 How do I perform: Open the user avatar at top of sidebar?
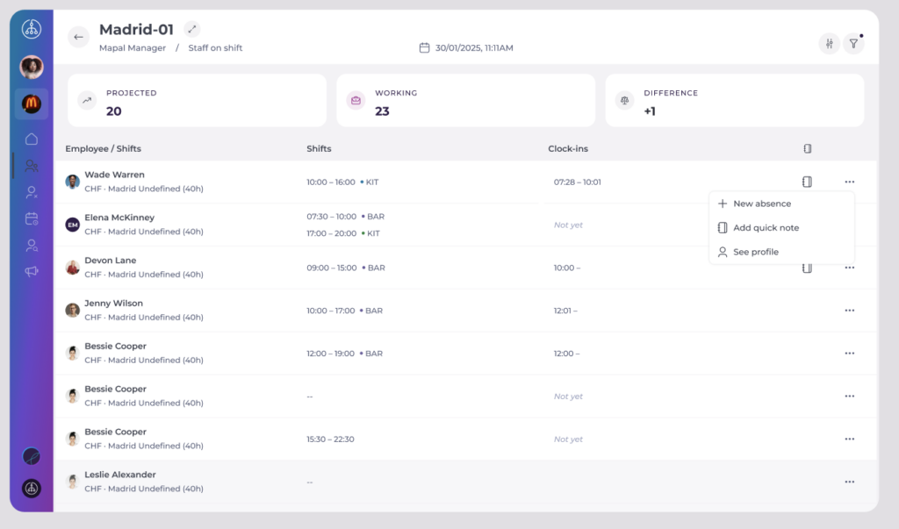[32, 67]
